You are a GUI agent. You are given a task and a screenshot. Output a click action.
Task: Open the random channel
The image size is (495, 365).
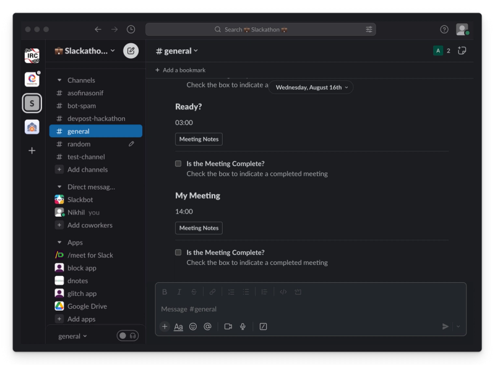tap(96, 144)
